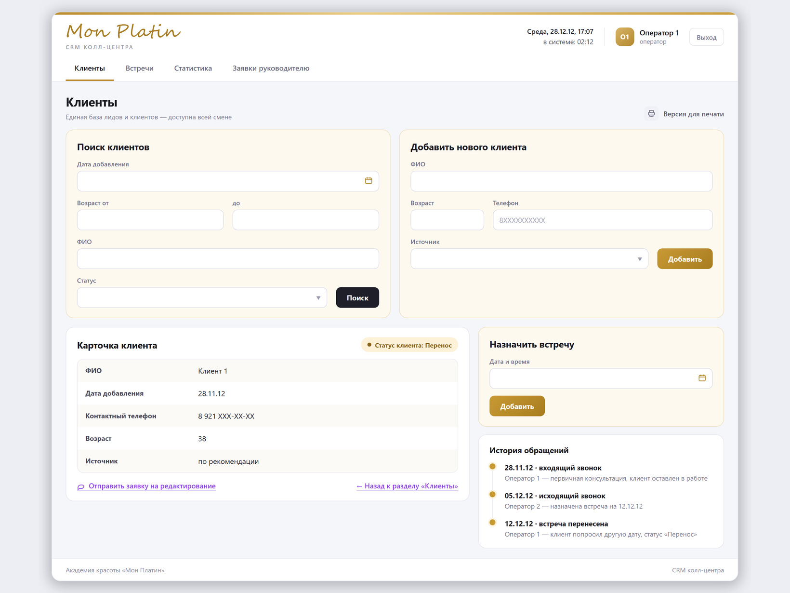
Task: Click the Mon Platin logo
Action: coord(123,32)
